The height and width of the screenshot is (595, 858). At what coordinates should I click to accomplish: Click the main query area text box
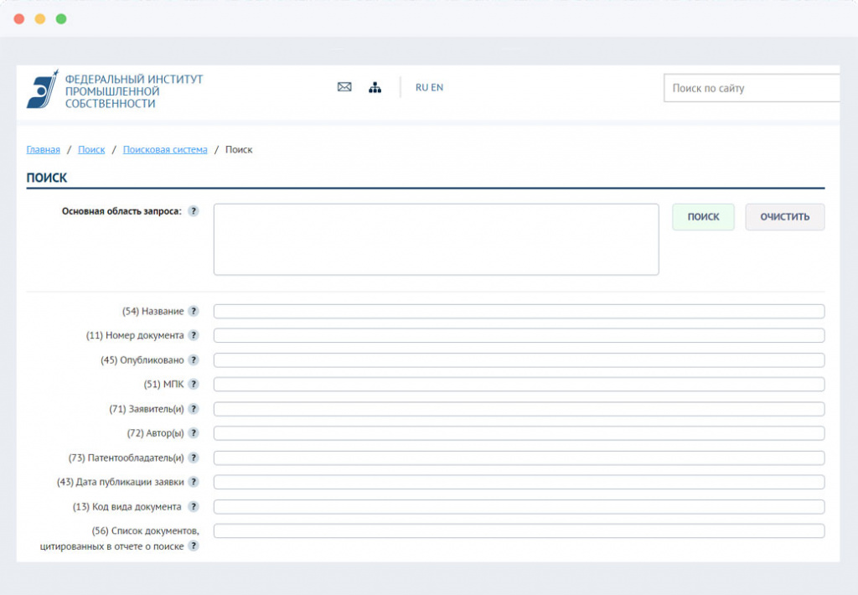[x=436, y=240]
